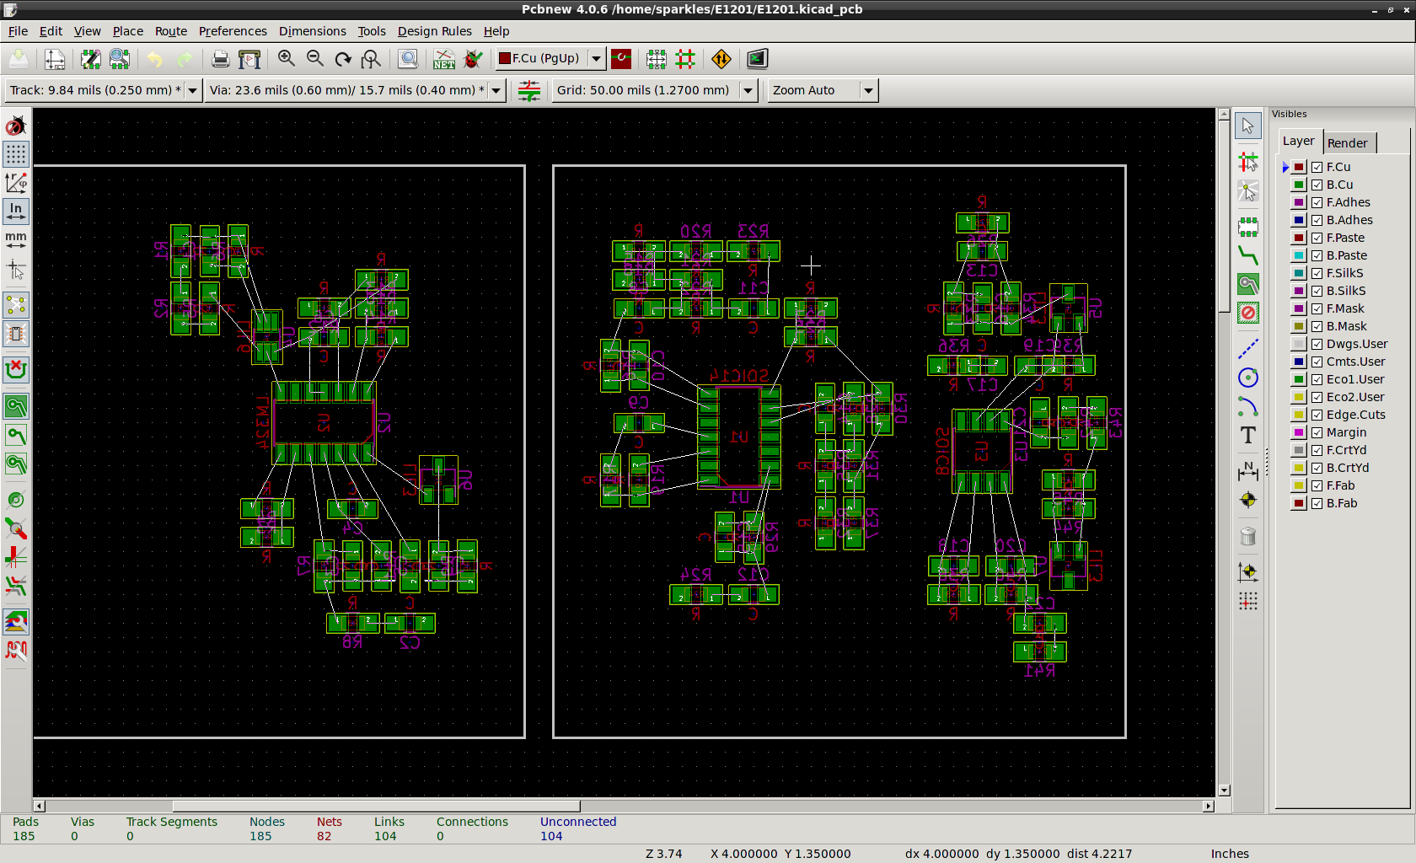Open the Design Rules menu

click(x=434, y=31)
